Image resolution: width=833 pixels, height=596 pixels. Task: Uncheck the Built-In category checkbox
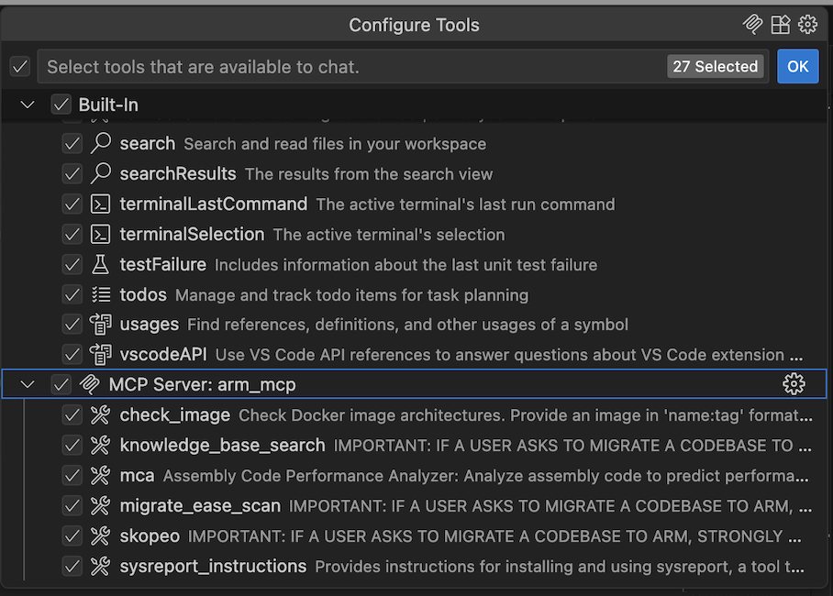coord(61,105)
